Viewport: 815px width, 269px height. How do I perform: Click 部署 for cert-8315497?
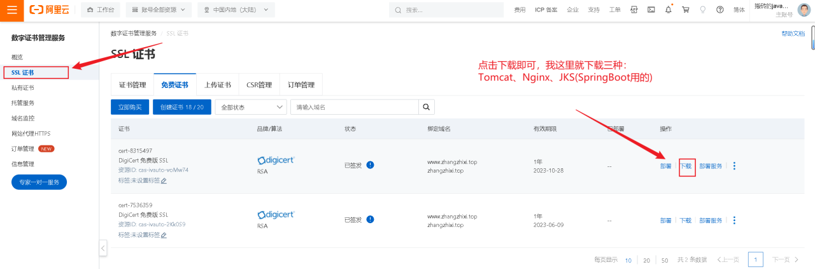(665, 166)
